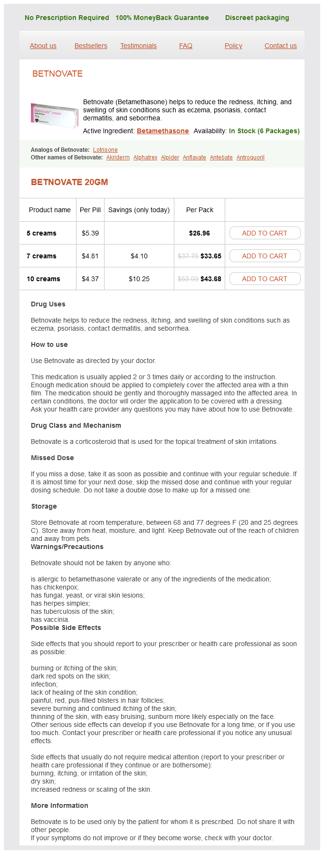This screenshot has width=324, height=854.
Task: Open the Anflavate link
Action: 194,157
